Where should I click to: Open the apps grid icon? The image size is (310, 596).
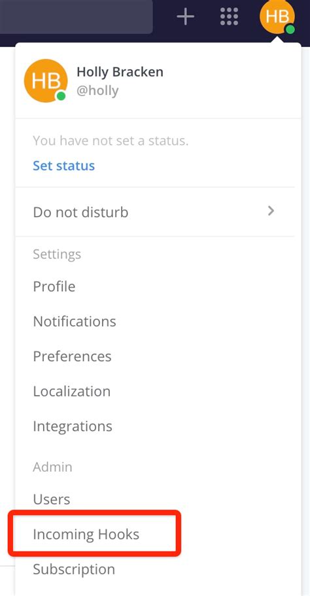[229, 17]
